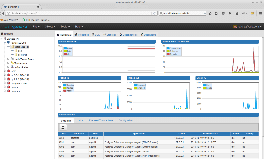264x159 pixels.
Task: Open the File menu
Action: point(36,26)
